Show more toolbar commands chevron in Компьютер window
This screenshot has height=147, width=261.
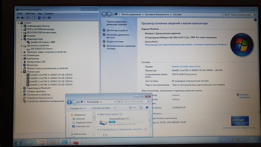[115, 108]
